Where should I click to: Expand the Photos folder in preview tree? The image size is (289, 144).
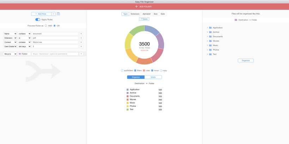(x=207, y=50)
